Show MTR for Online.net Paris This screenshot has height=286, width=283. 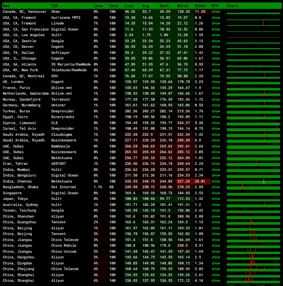click(x=216, y=88)
